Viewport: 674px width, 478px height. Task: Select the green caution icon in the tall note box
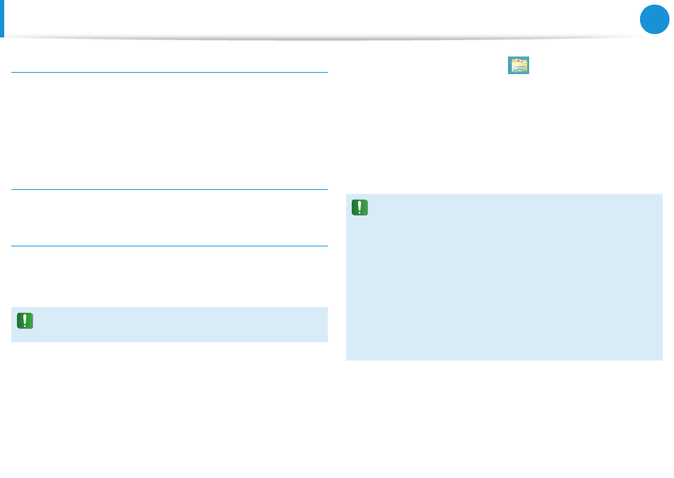click(x=360, y=208)
